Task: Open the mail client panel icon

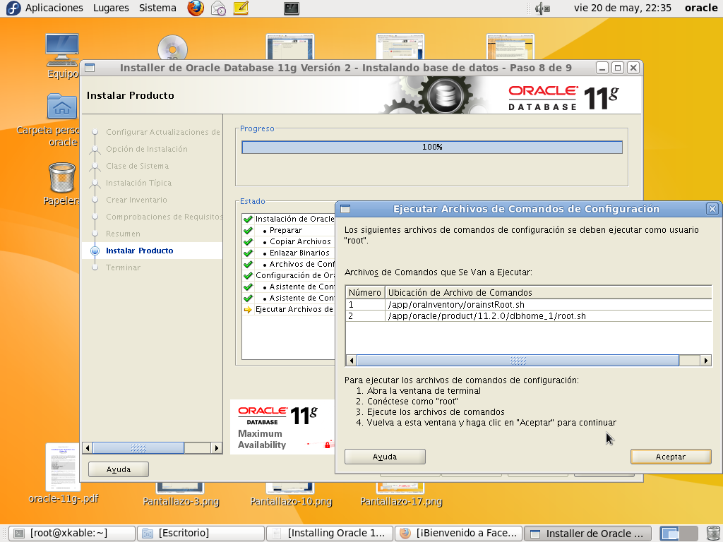Action: 219,8
